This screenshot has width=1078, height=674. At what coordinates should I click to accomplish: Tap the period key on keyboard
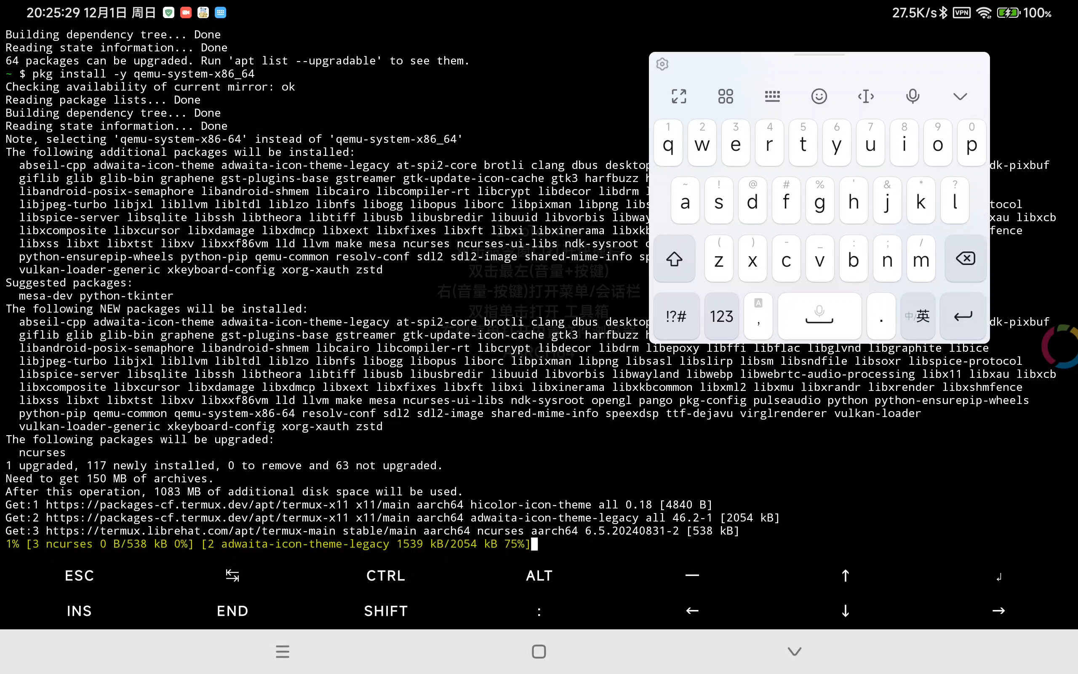[x=881, y=316]
